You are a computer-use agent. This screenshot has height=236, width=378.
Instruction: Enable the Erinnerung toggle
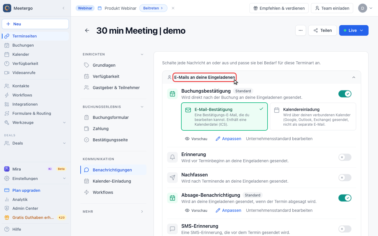345,157
